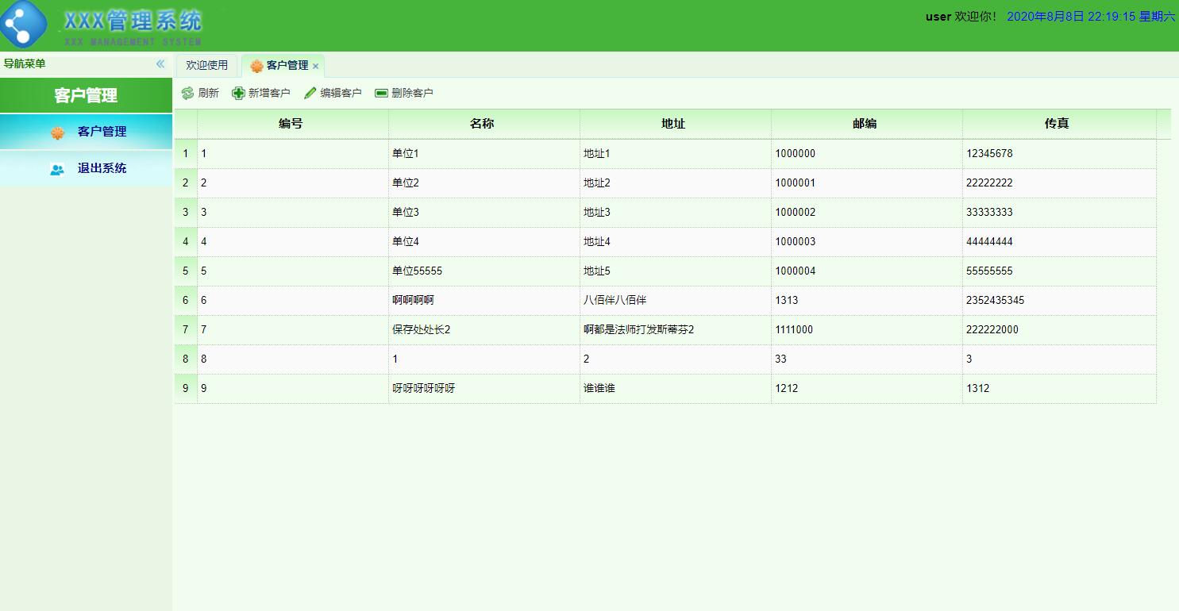1179x611 pixels.
Task: Click the 客户管理 gear icon in sidebar
Action: pos(57,133)
